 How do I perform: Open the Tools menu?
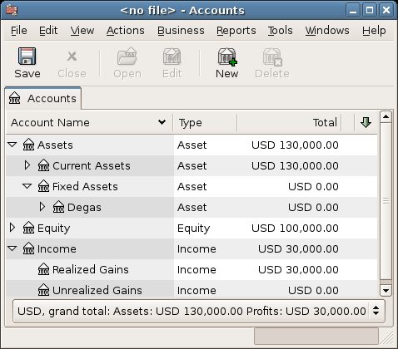click(x=280, y=31)
